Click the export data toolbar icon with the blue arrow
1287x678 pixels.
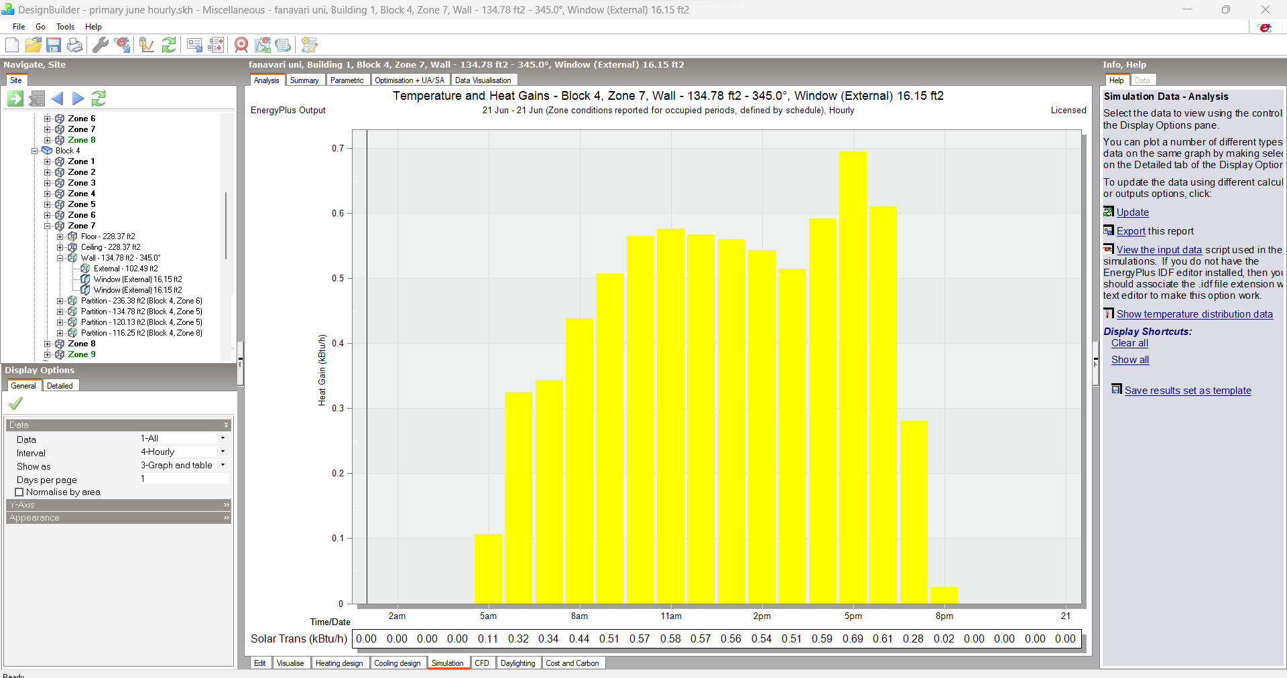[x=194, y=45]
